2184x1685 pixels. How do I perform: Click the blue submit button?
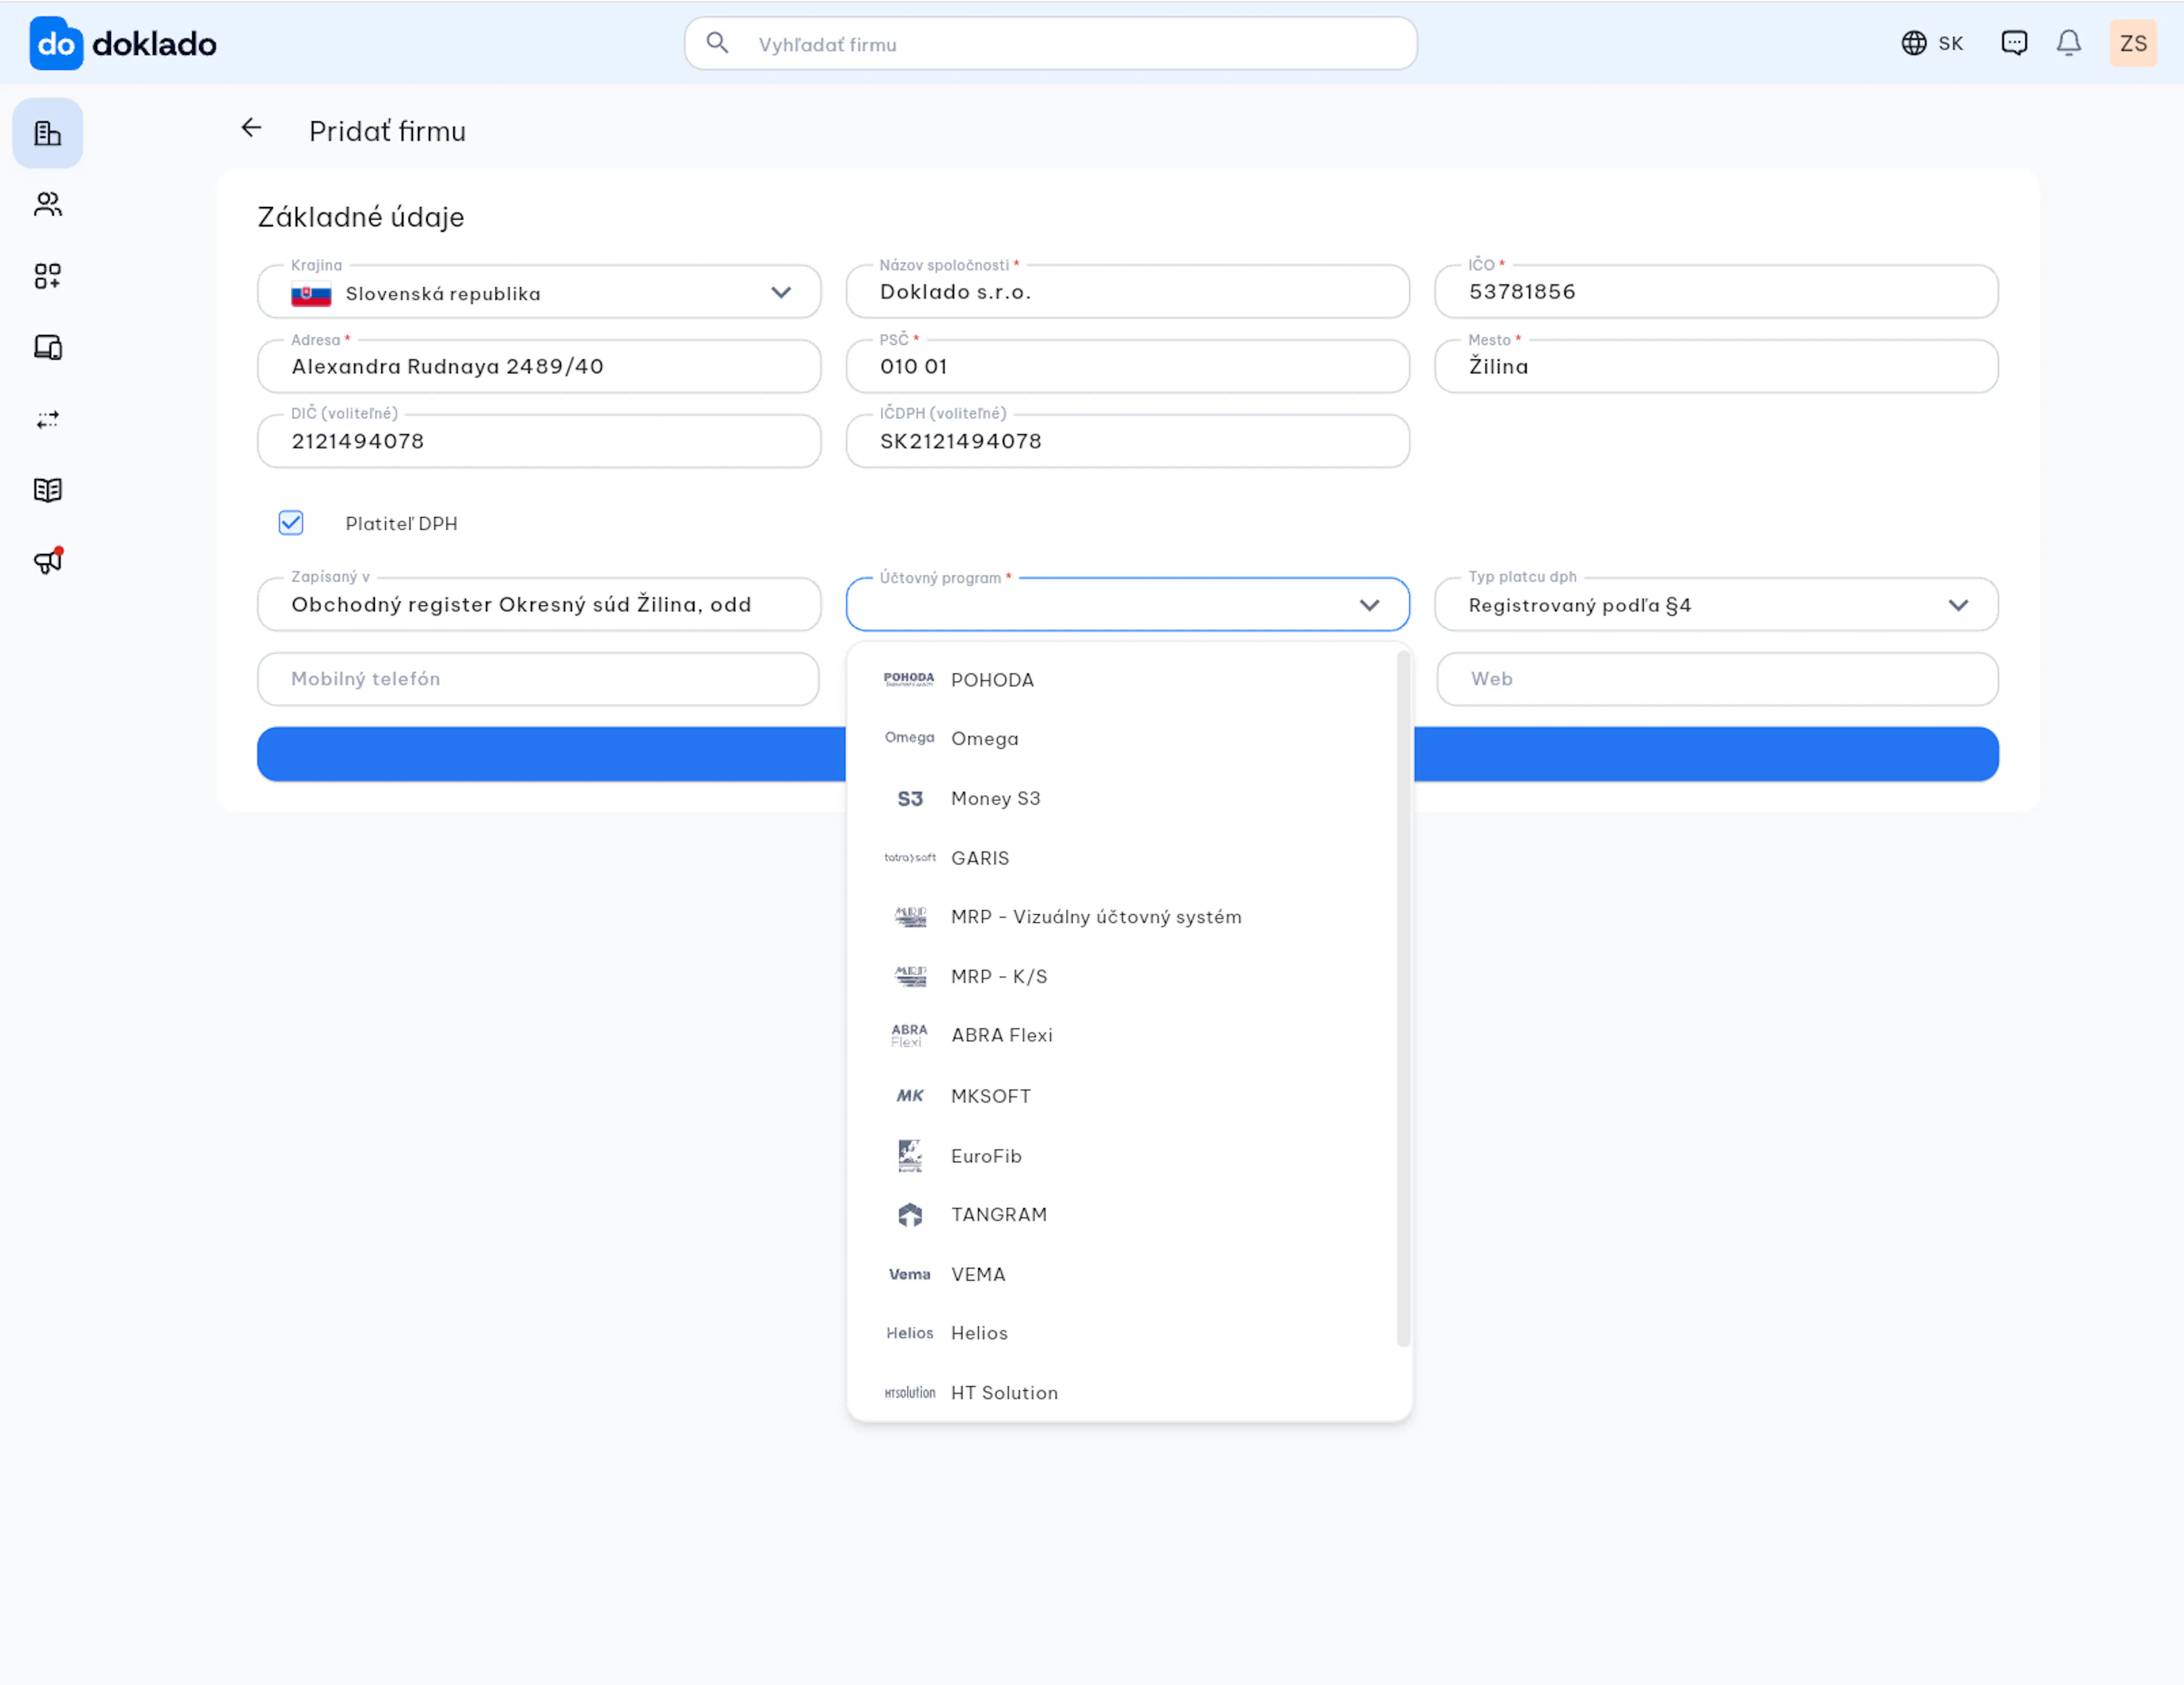pyautogui.click(x=1128, y=754)
